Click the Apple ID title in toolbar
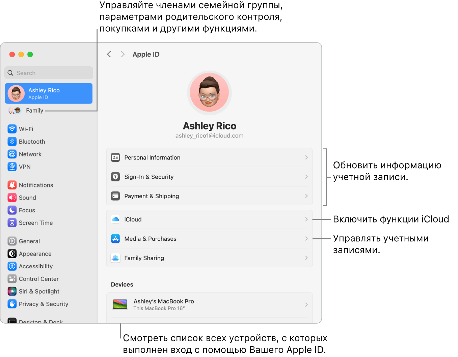458x357 pixels. coord(146,54)
